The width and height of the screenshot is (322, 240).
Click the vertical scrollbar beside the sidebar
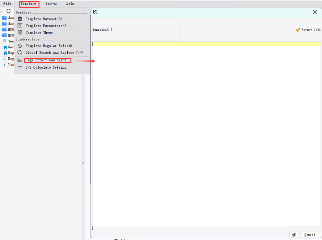[x=83, y=163]
